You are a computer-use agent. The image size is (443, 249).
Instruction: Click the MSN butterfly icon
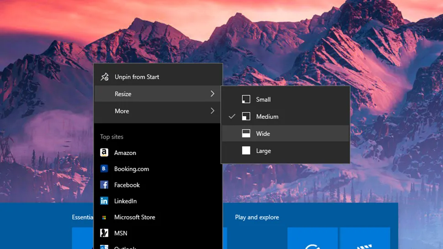point(104,233)
